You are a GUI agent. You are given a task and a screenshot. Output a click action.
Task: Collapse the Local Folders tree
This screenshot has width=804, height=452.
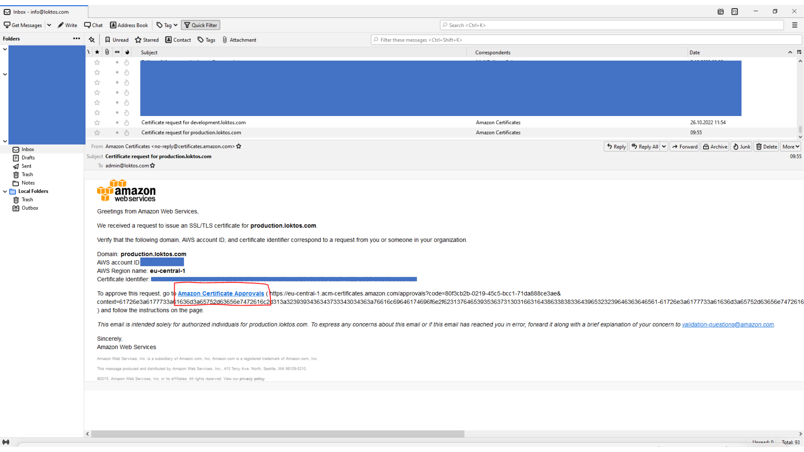[5, 191]
